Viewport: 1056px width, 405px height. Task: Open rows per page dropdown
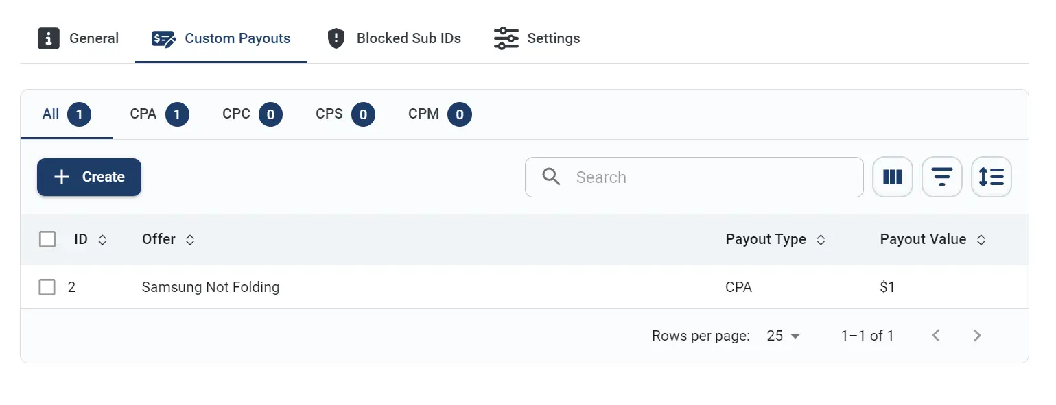coord(784,336)
